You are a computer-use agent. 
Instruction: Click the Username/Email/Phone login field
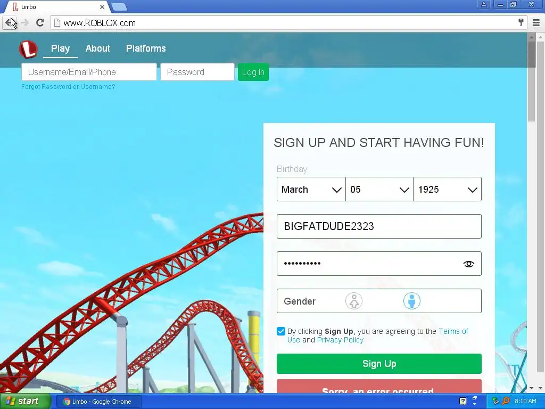point(89,72)
